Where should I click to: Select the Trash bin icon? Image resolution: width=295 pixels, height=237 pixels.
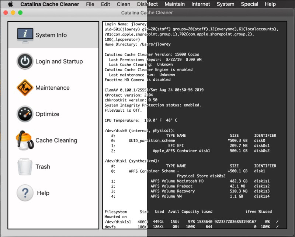(x=25, y=167)
